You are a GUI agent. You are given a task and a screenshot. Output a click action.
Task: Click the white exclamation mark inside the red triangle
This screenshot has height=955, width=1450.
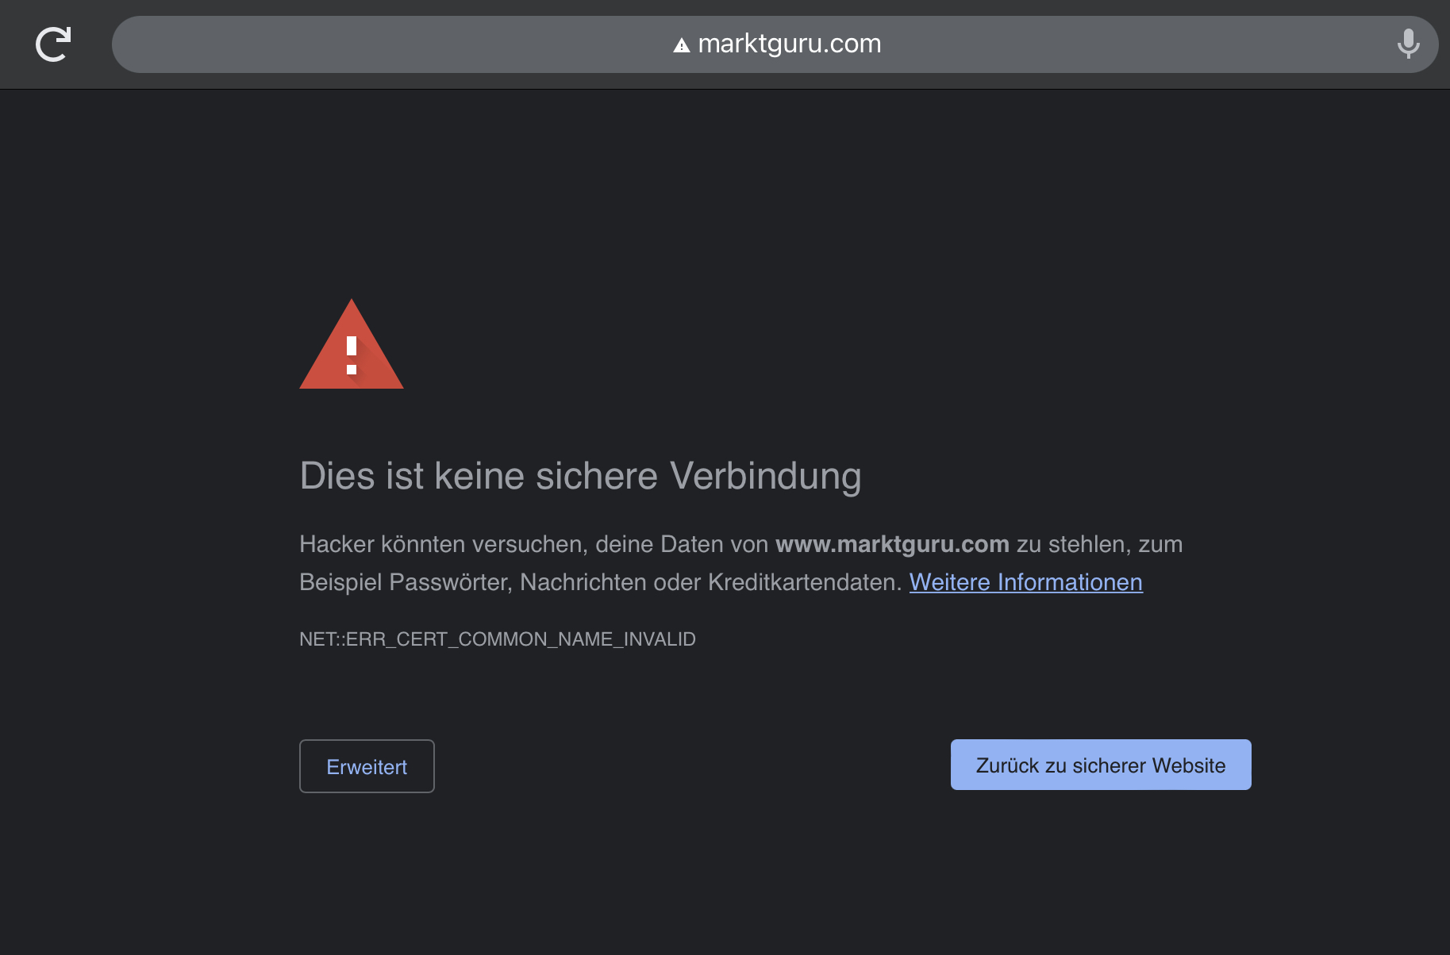[352, 355]
